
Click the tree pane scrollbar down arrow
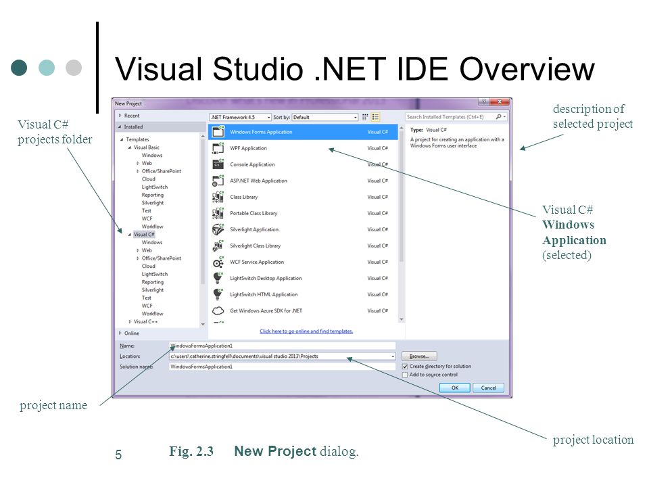[x=203, y=324]
